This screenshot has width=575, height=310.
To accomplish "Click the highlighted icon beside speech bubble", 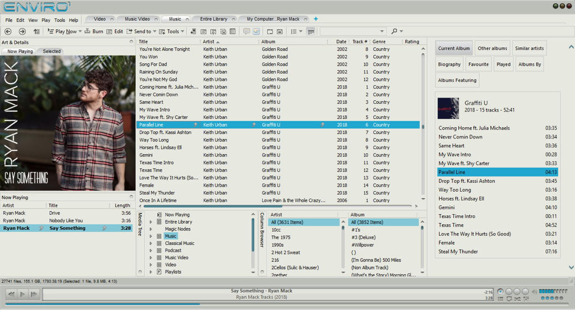I will (256, 31).
